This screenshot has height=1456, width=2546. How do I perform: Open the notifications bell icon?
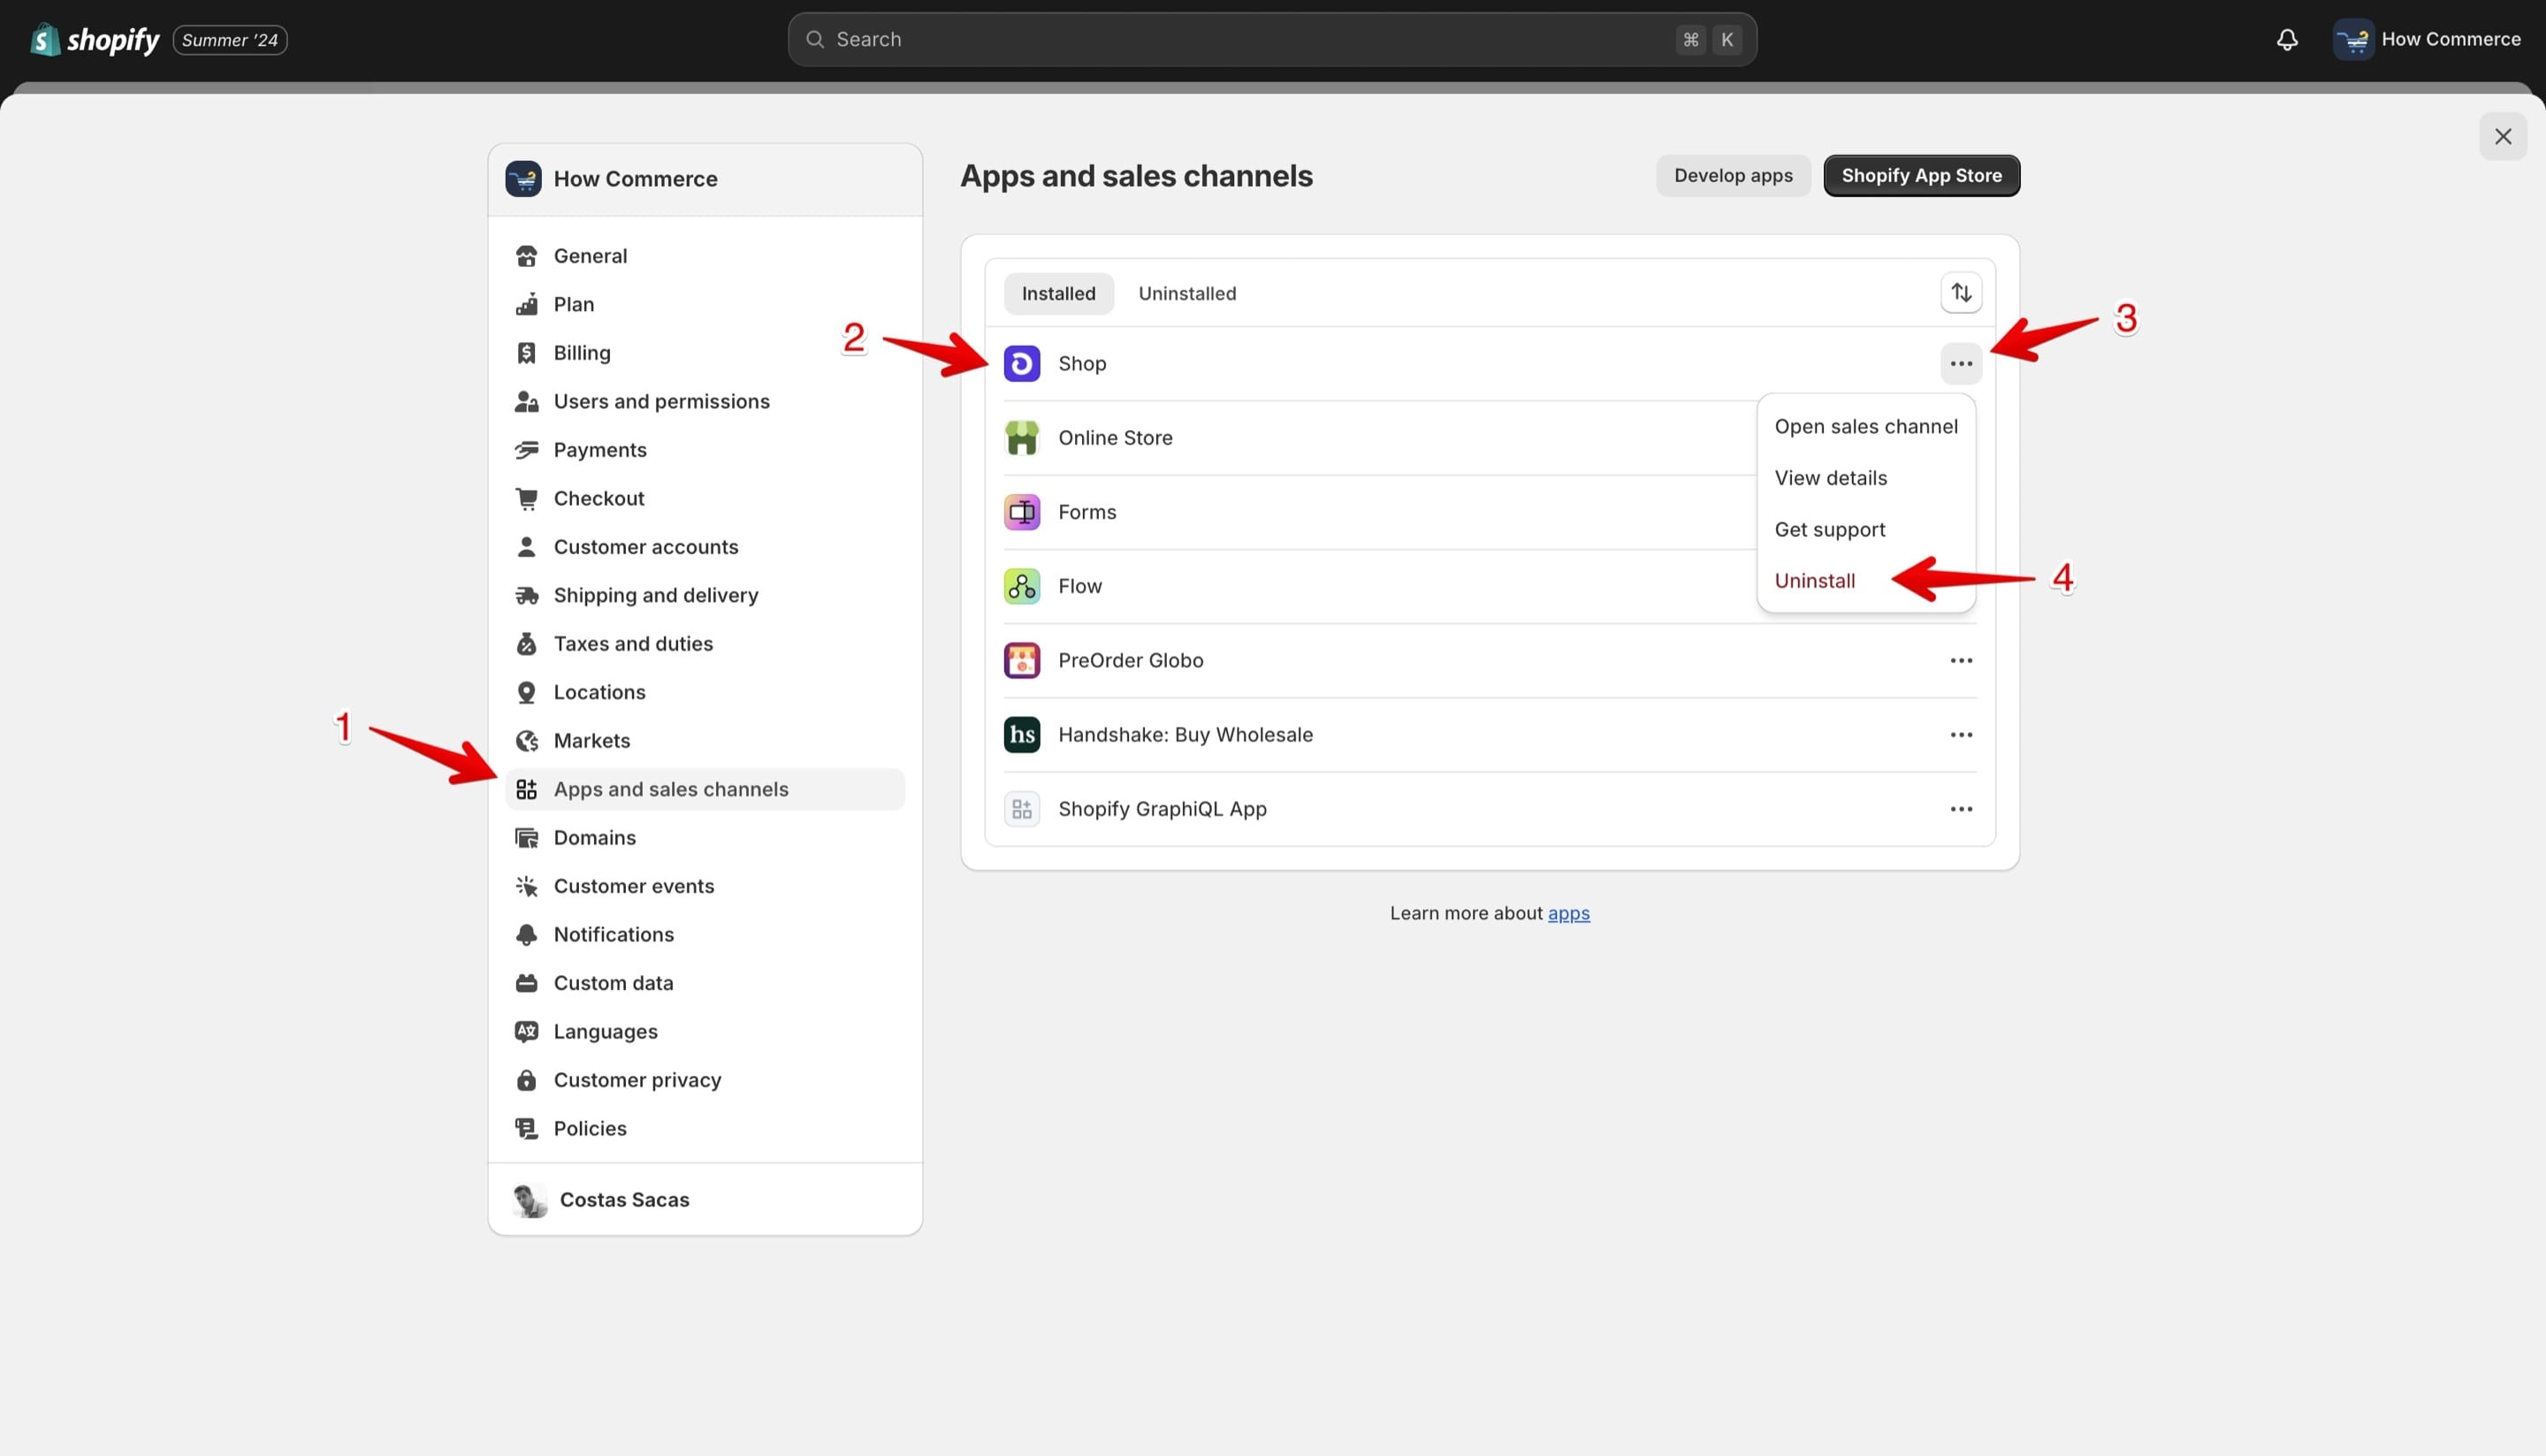pos(2287,40)
